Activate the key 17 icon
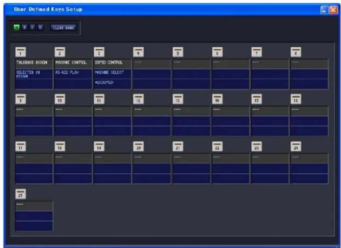The height and width of the screenshot is (248, 341). point(21,146)
